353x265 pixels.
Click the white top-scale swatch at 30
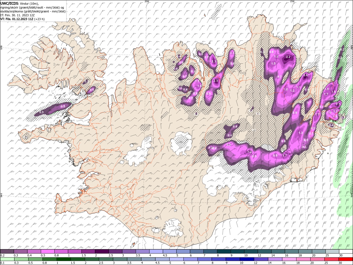[346, 251]
